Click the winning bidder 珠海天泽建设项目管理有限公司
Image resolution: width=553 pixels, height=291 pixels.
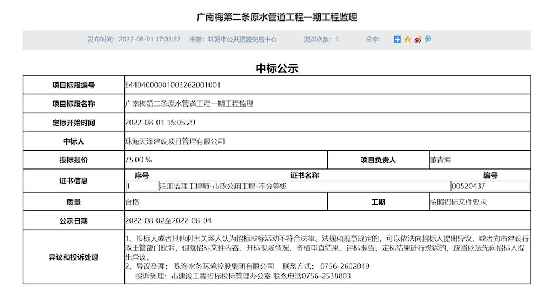pyautogui.click(x=175, y=141)
